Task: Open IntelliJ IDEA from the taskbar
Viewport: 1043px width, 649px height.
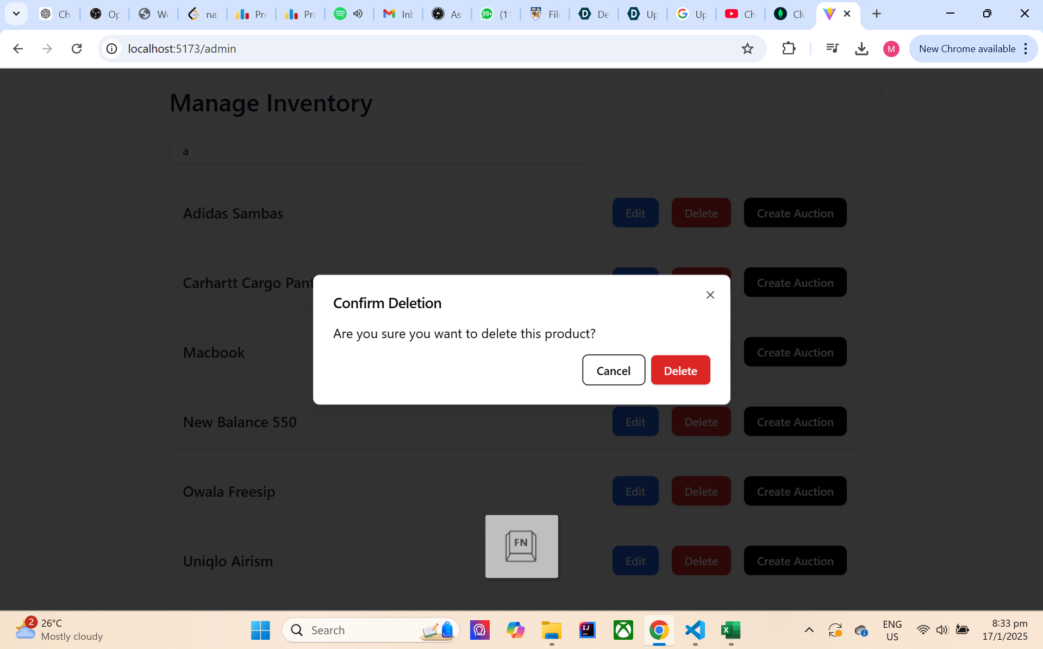Action: point(588,630)
